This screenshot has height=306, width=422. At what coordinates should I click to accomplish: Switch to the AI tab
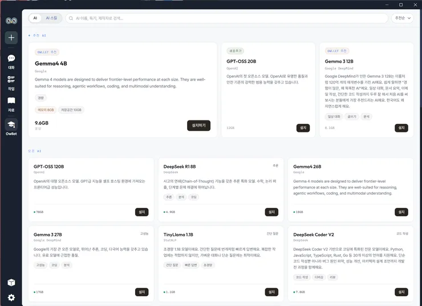click(35, 18)
